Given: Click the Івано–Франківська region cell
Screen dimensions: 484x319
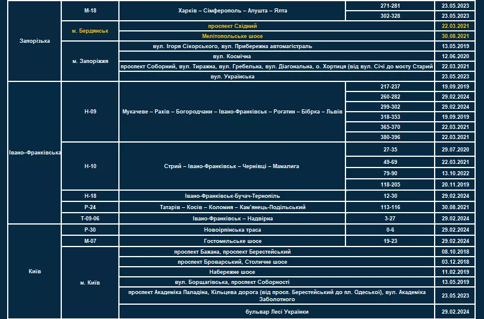Looking at the screenshot, I should coord(34,153).
